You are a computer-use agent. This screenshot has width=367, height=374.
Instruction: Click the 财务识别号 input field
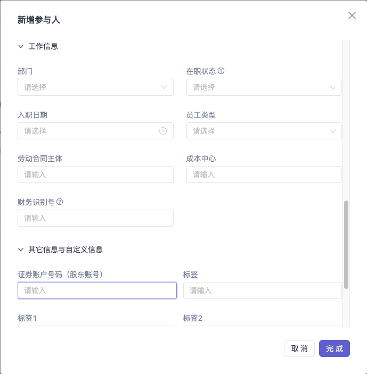(95, 218)
